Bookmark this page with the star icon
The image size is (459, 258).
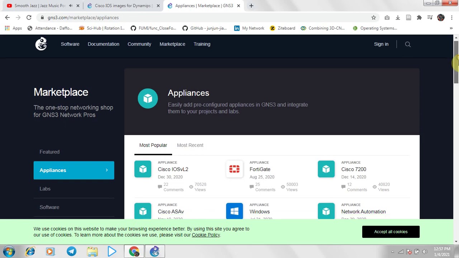[x=374, y=18]
